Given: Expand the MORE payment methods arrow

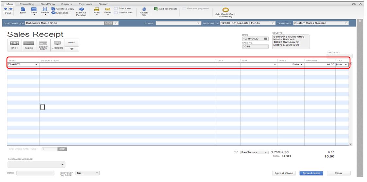Looking at the screenshot, I should tap(72, 49).
